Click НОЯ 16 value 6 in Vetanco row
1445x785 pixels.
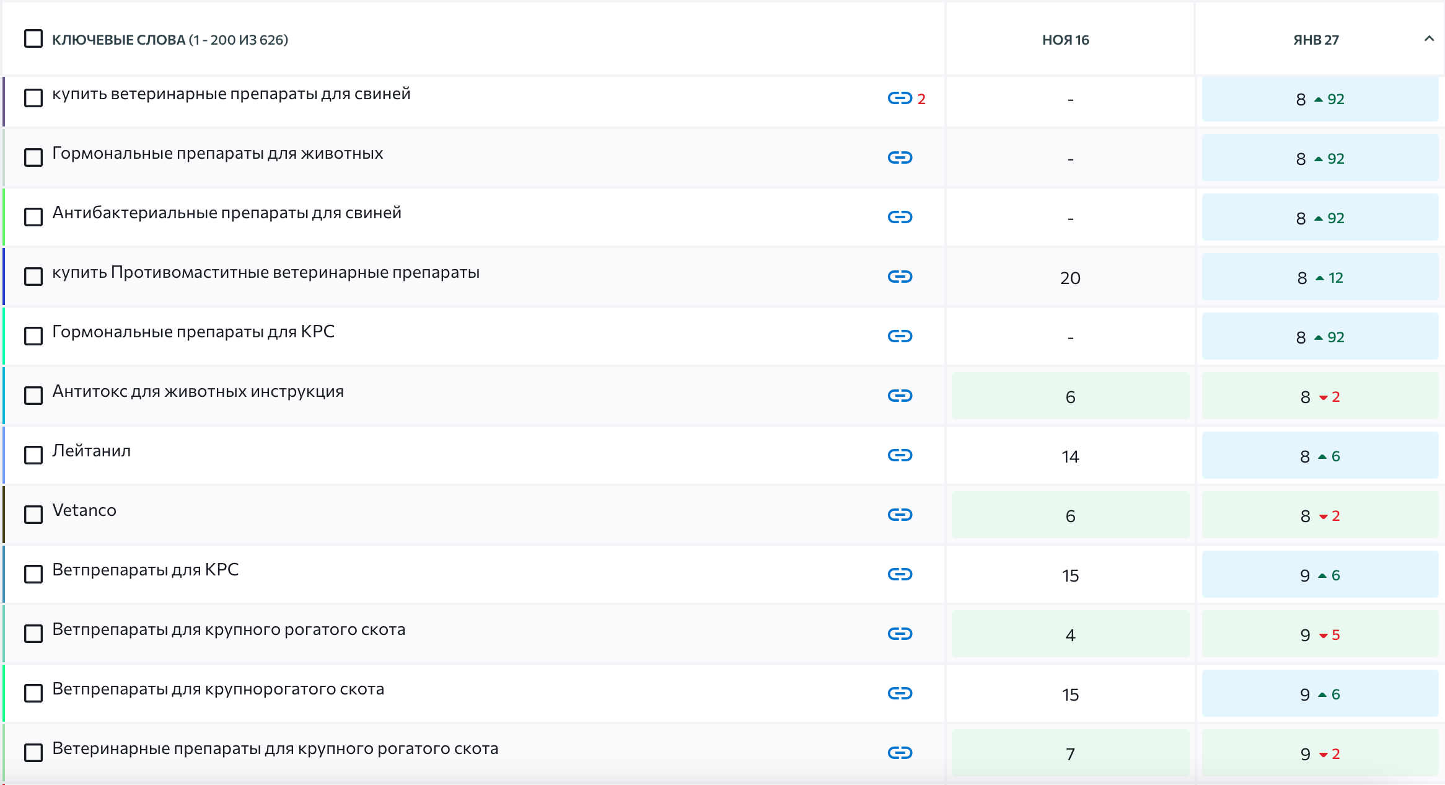(1070, 515)
